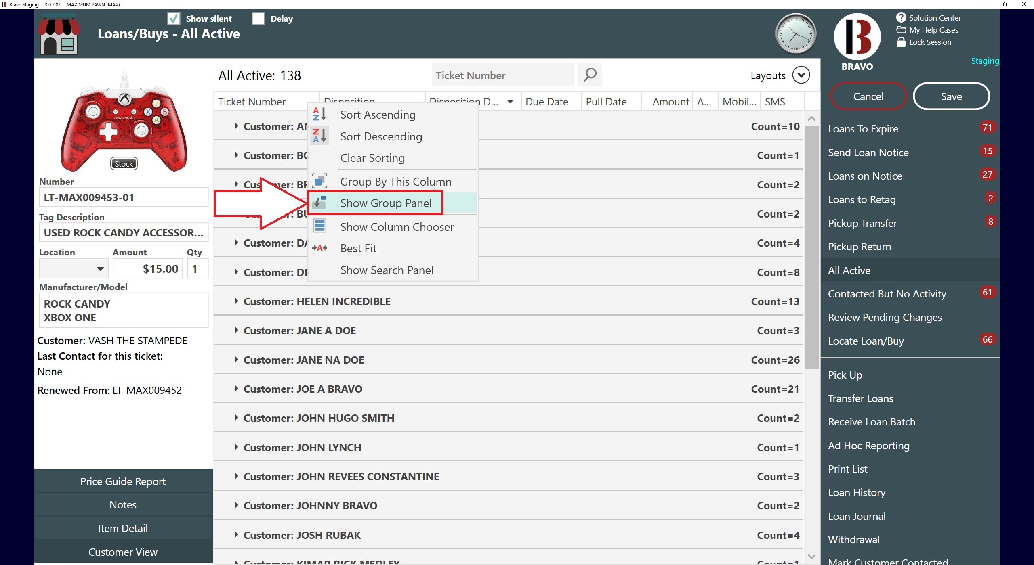Expand the JOHN LYNCH customer group

(x=236, y=447)
